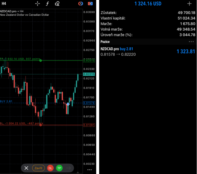This screenshot has width=197, height=174.
Task: Select the green TP line handle
Action: [41, 61]
